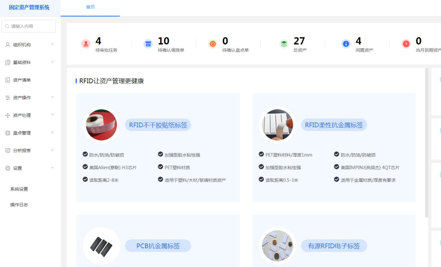Viewport: 441px width, 267px height.
Task: Click the 适用于金属材质/厚度有要求 feature text
Action: (368, 180)
